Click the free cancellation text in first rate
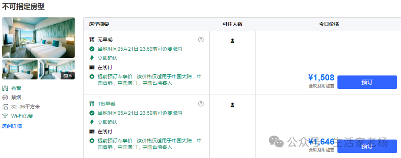The height and width of the screenshot is (158, 401). [x=140, y=49]
